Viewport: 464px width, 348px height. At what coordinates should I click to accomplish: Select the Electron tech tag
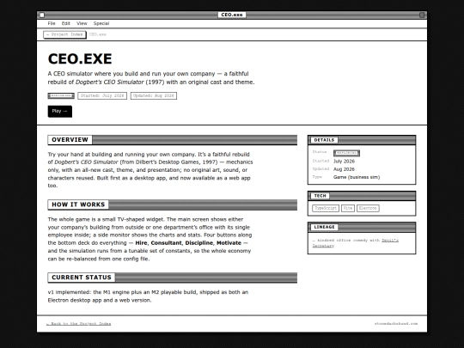(368, 208)
